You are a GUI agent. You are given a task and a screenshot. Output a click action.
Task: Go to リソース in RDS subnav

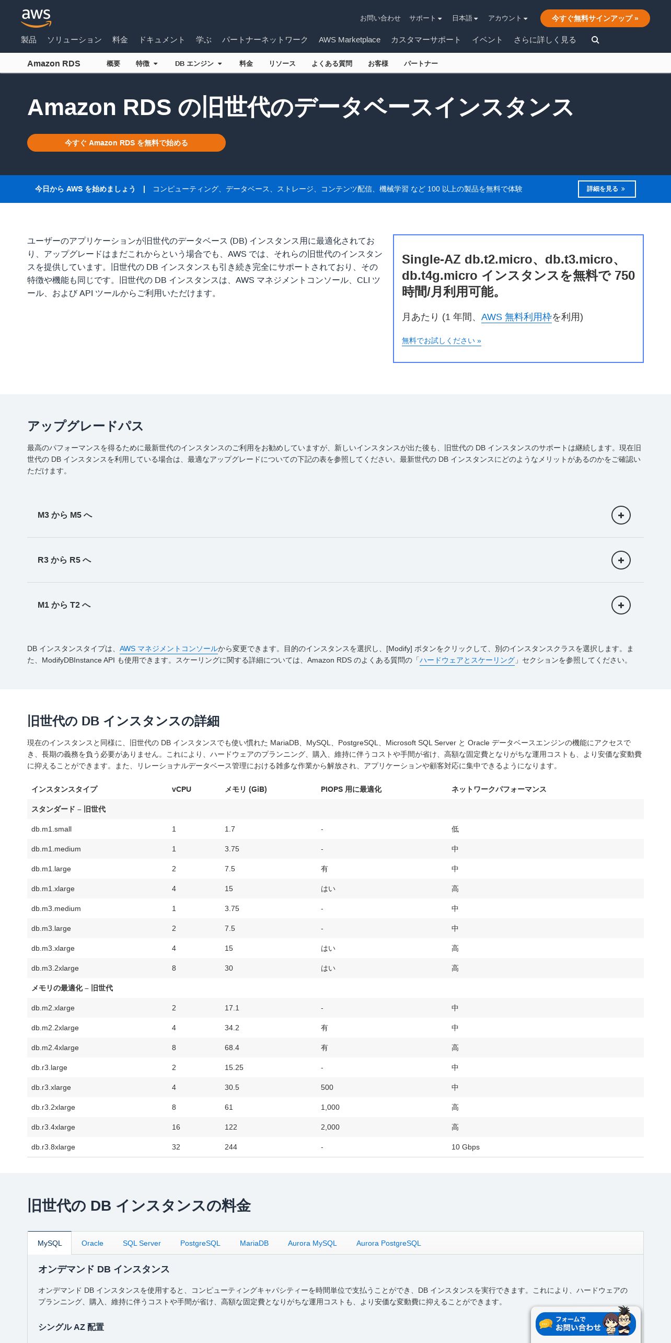[x=282, y=63]
